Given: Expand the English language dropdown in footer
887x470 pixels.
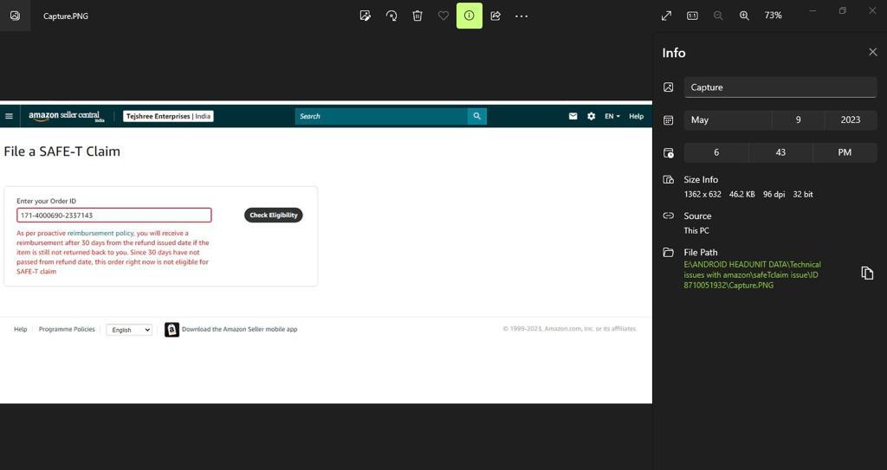Looking at the screenshot, I should click(x=130, y=330).
